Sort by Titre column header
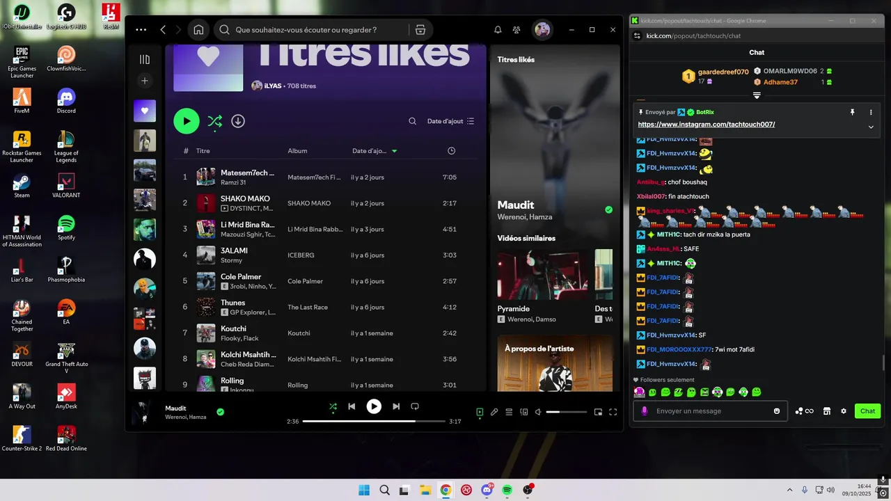The height and width of the screenshot is (501, 891). [203, 151]
